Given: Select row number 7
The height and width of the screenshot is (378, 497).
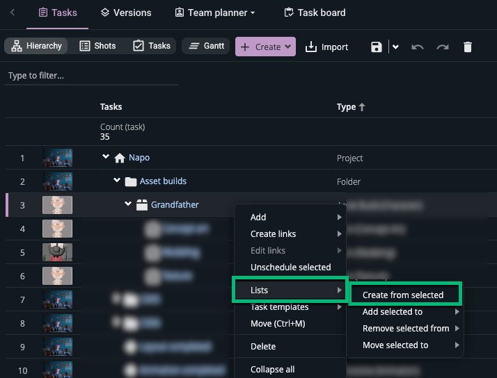Looking at the screenshot, I should pos(22,299).
